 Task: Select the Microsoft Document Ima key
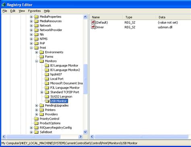[x=66, y=83]
